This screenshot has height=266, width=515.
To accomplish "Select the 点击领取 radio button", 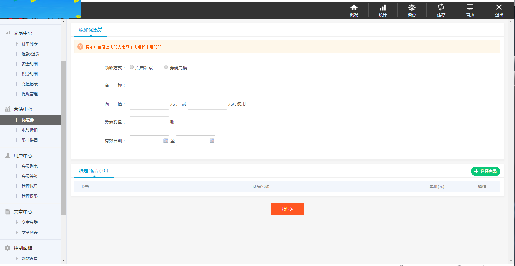I will coord(131,67).
